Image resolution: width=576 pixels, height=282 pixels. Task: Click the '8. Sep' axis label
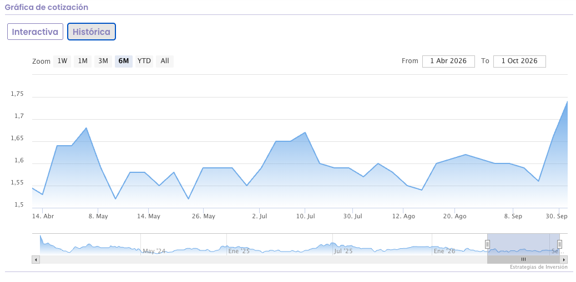pos(513,217)
